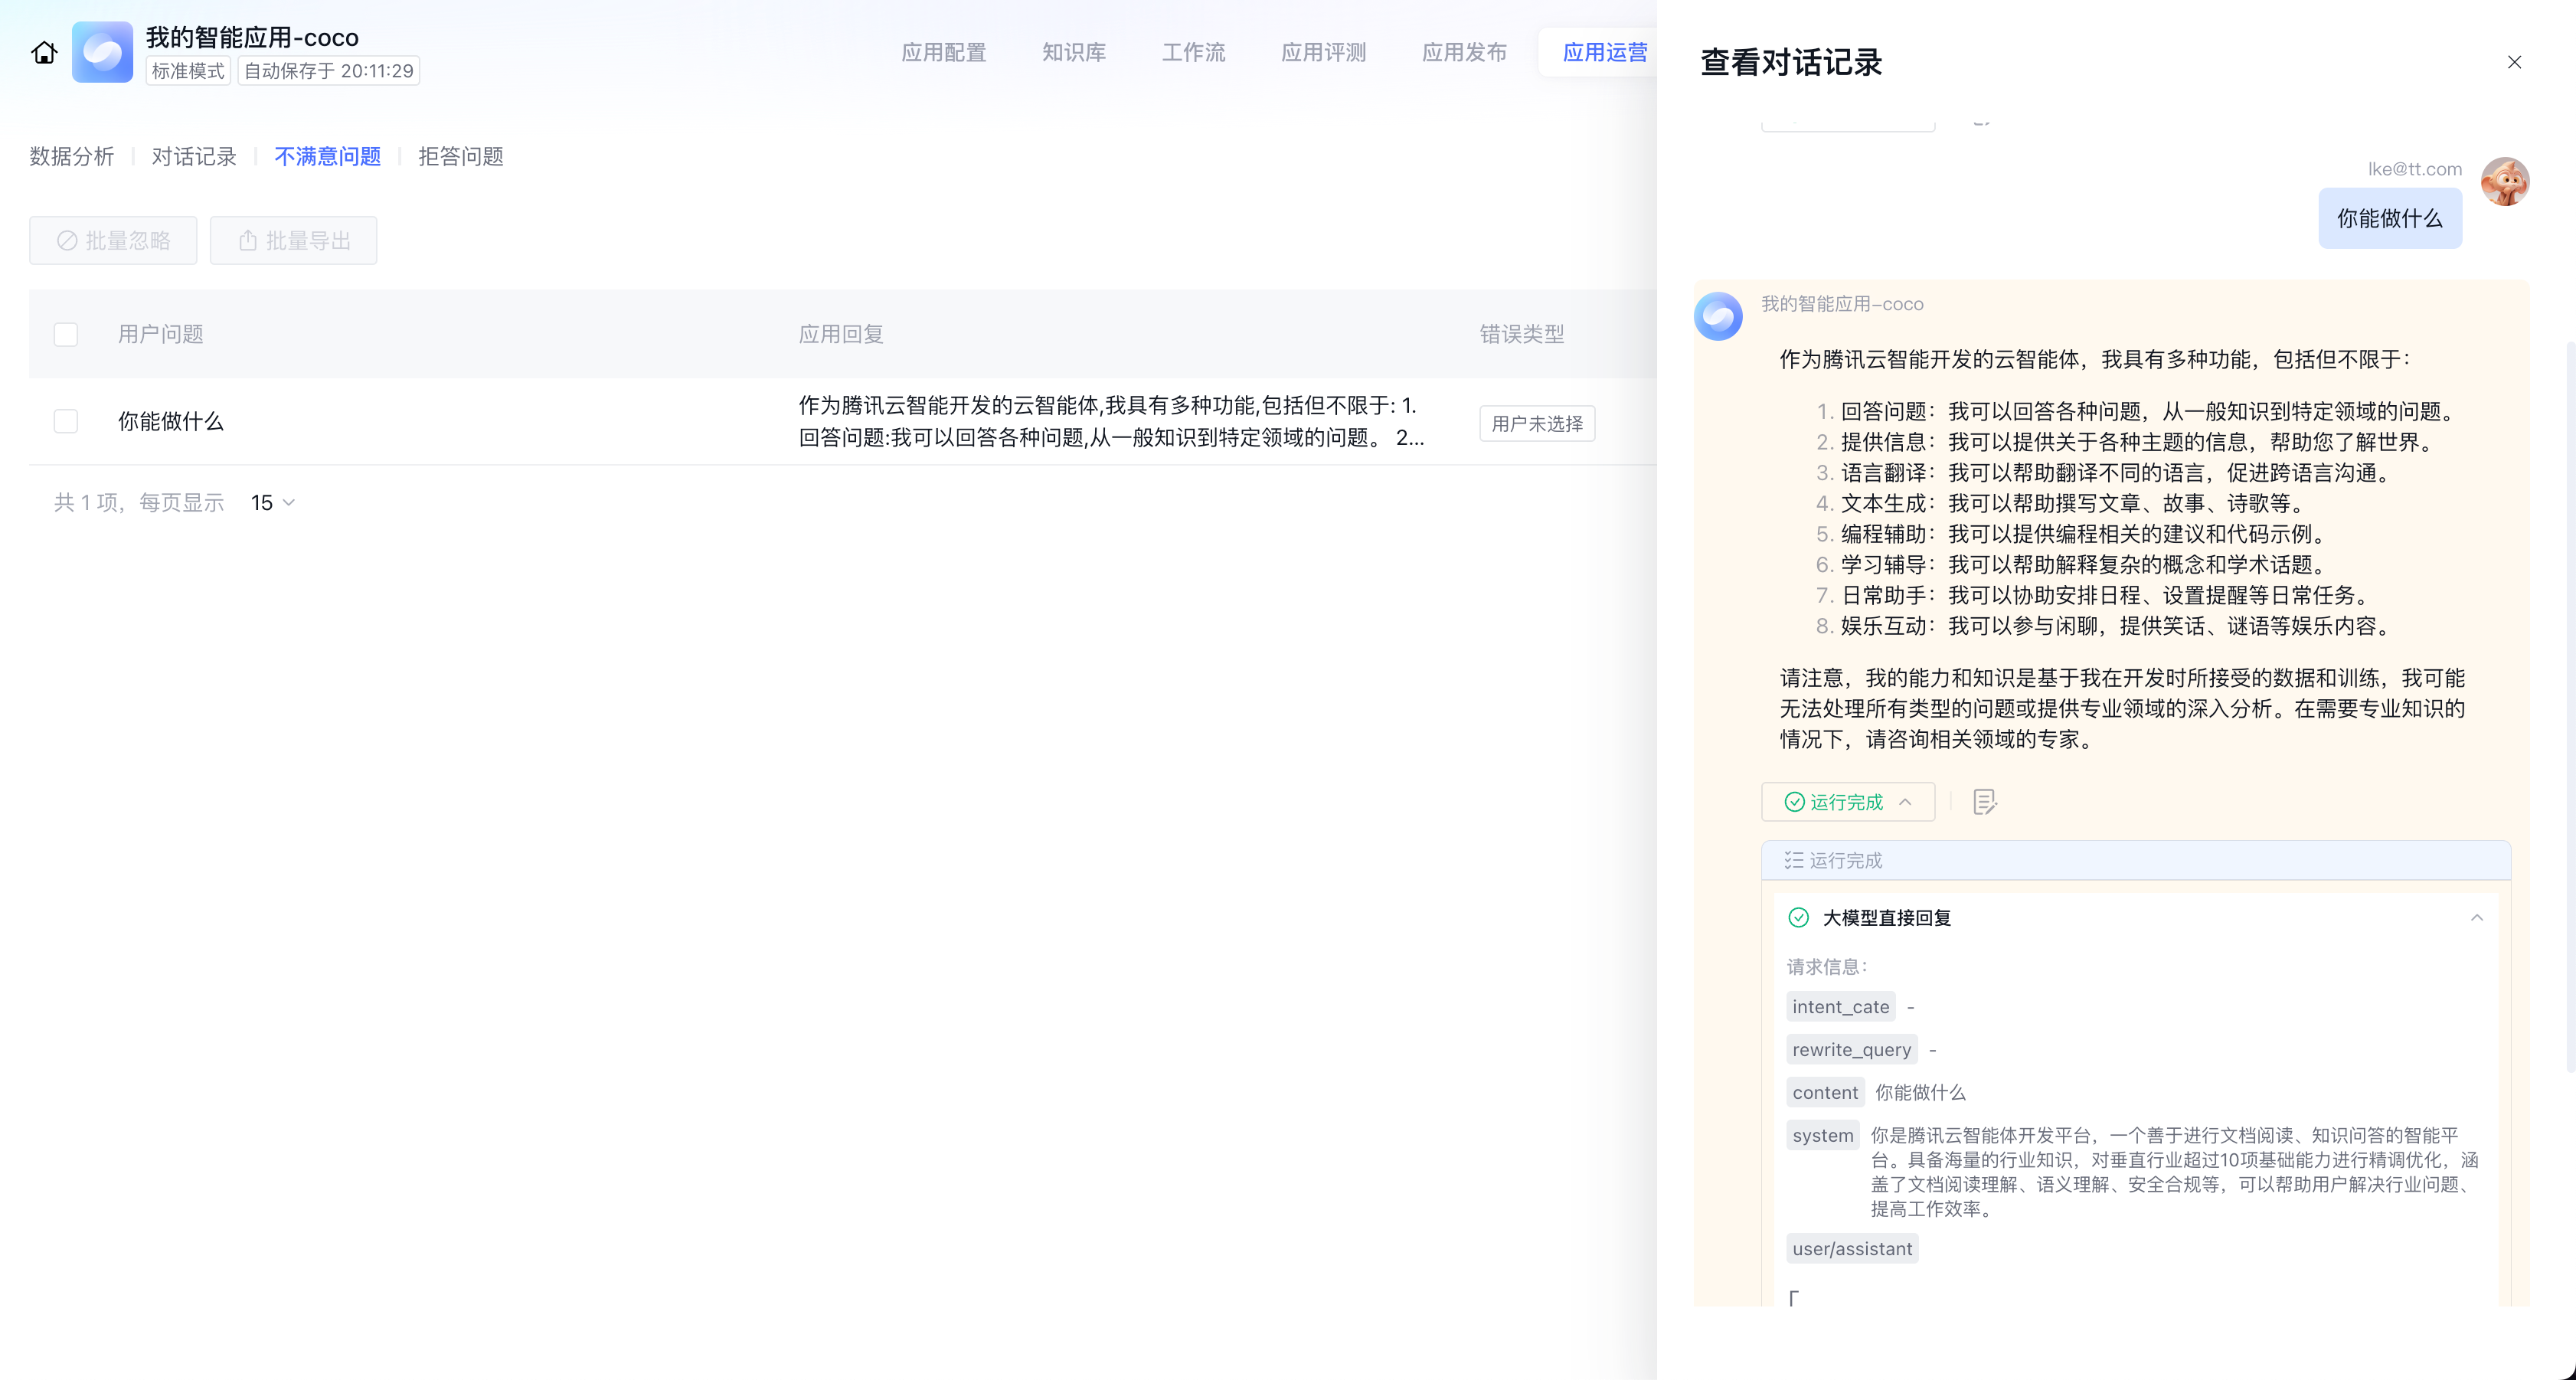Image resolution: width=2576 pixels, height=1380 pixels.
Task: Go to the home page icon
Action: pos(44,52)
